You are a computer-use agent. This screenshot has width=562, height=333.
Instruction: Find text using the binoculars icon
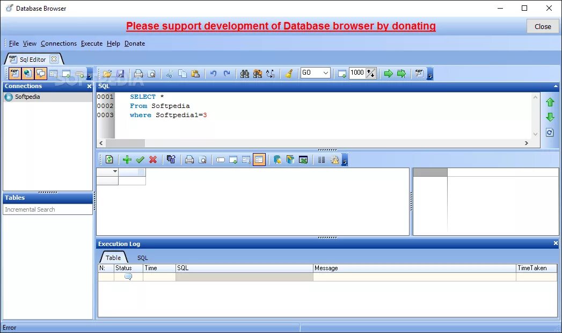[244, 74]
